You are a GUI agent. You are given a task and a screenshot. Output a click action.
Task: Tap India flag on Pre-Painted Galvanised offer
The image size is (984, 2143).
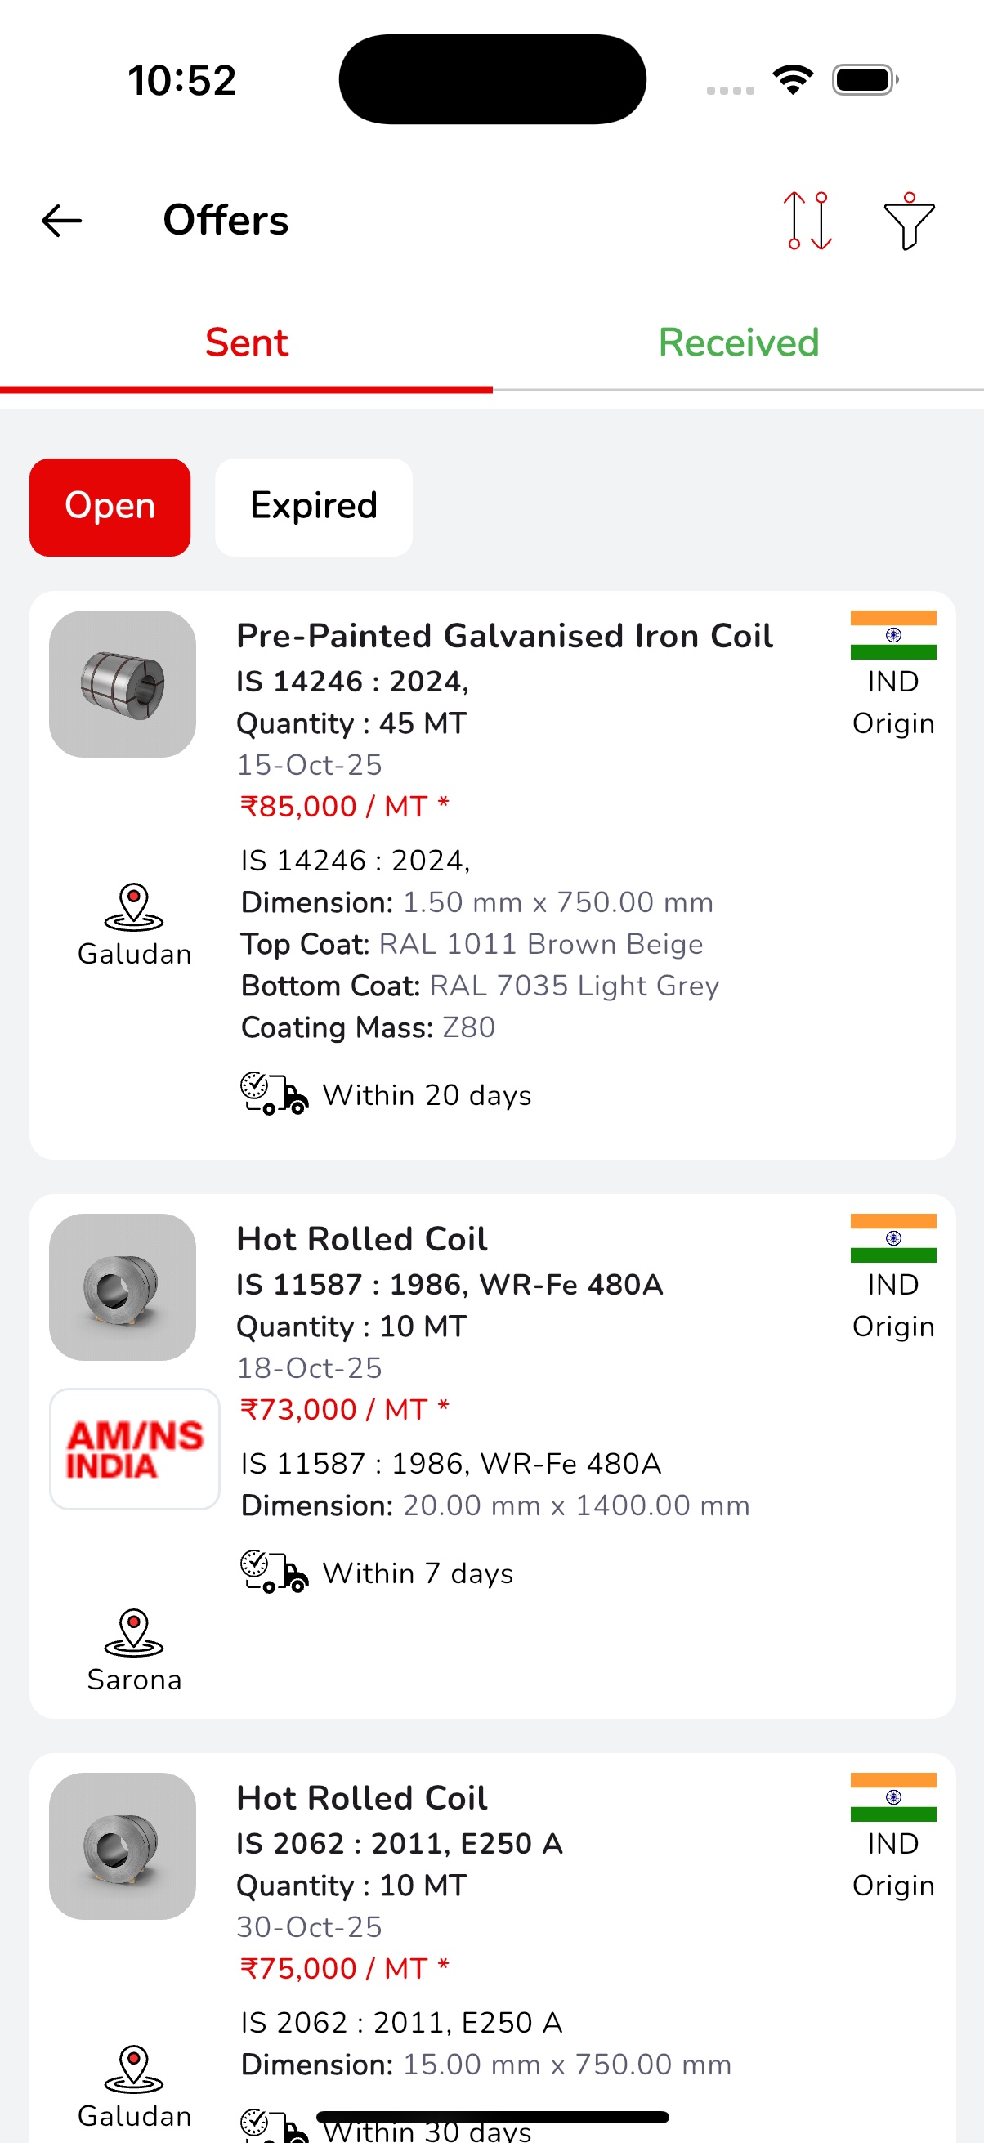pyautogui.click(x=892, y=635)
